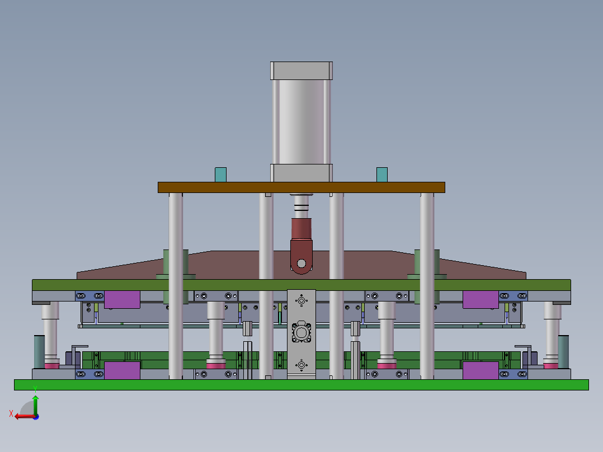Select the olive green upper die plate
This screenshot has height=452, width=603.
pyautogui.click(x=301, y=285)
